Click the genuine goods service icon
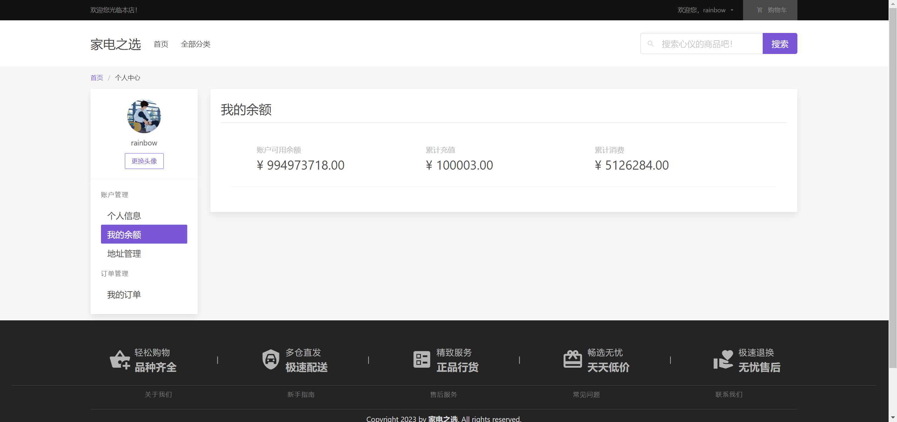This screenshot has width=897, height=422. point(421,359)
